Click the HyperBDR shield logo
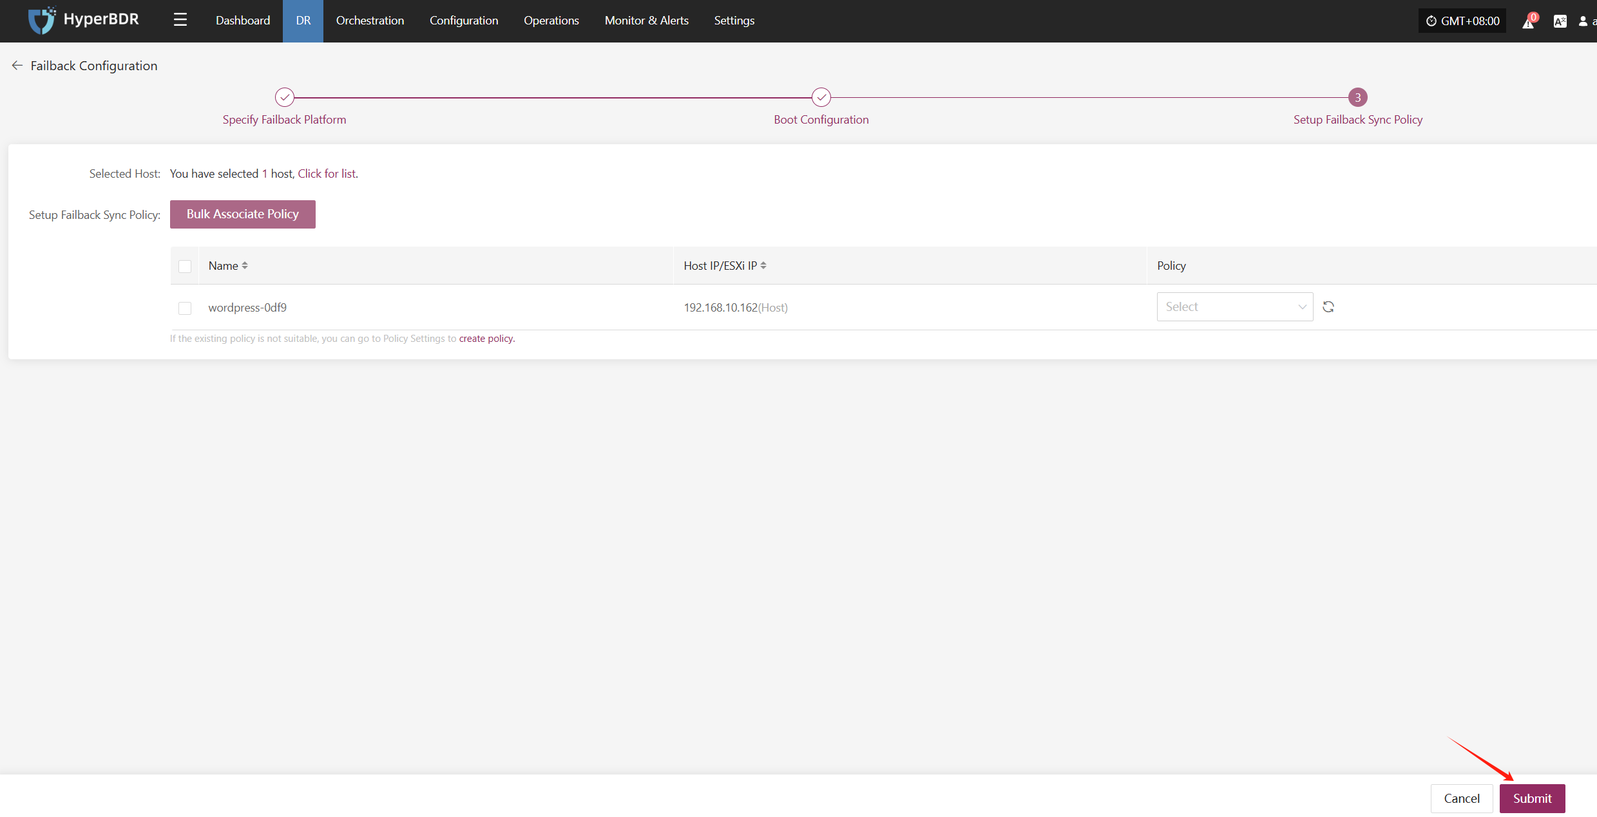The height and width of the screenshot is (817, 1597). click(x=41, y=20)
